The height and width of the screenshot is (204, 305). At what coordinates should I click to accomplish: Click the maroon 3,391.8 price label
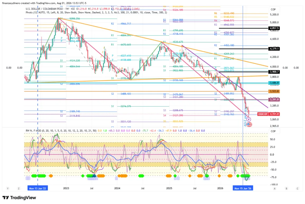(274, 99)
